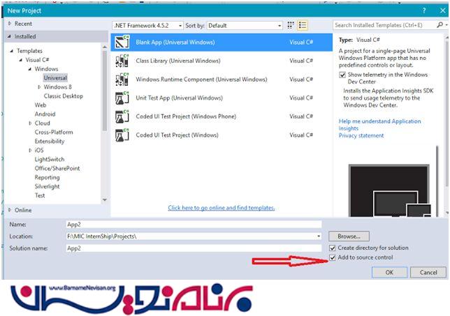Select the Web template category

point(41,105)
